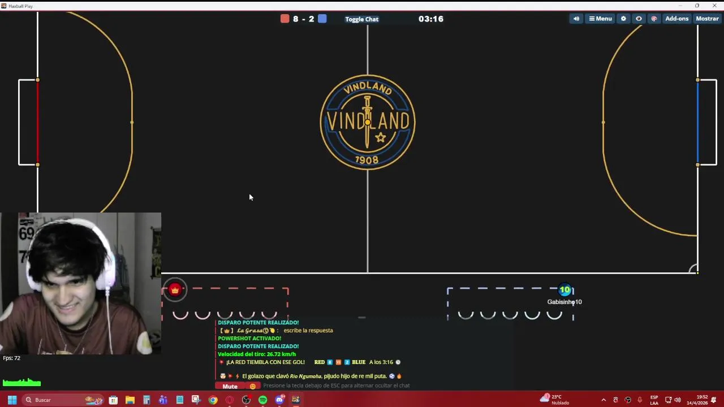Click the 03:16 match timer
724x407 pixels.
431,19
